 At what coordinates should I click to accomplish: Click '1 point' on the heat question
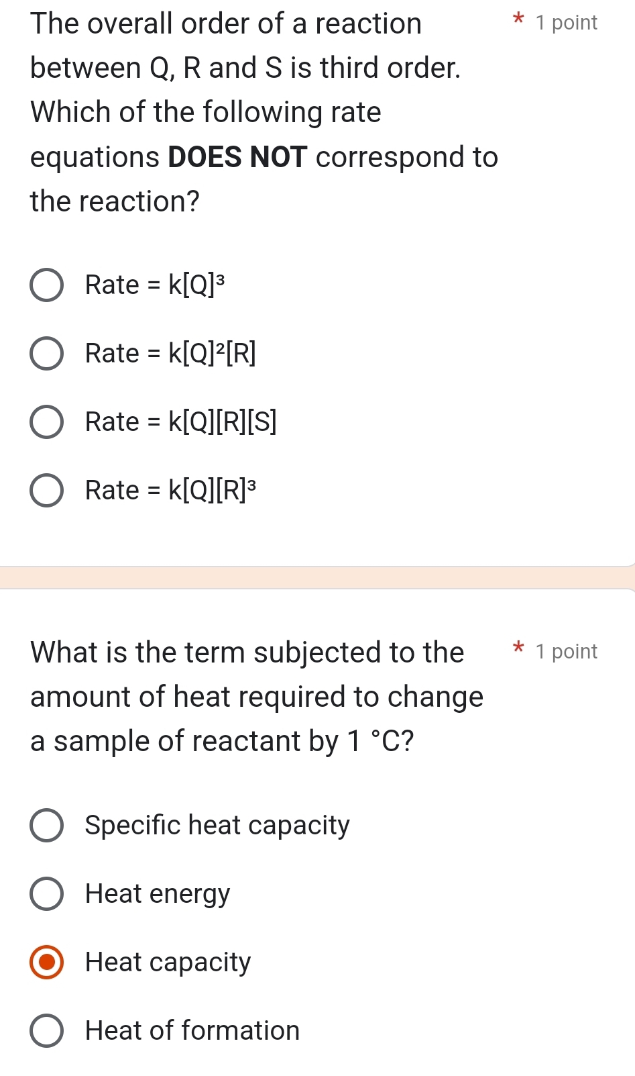[567, 652]
